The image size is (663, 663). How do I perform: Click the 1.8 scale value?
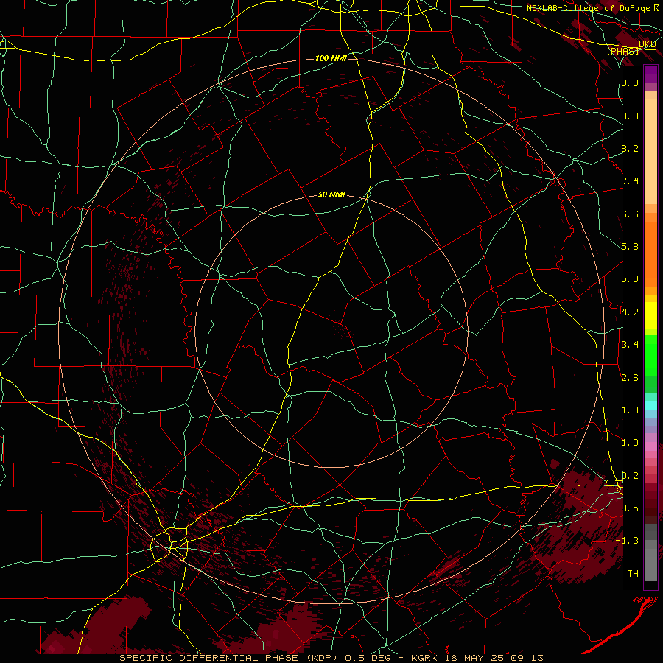pyautogui.click(x=630, y=410)
